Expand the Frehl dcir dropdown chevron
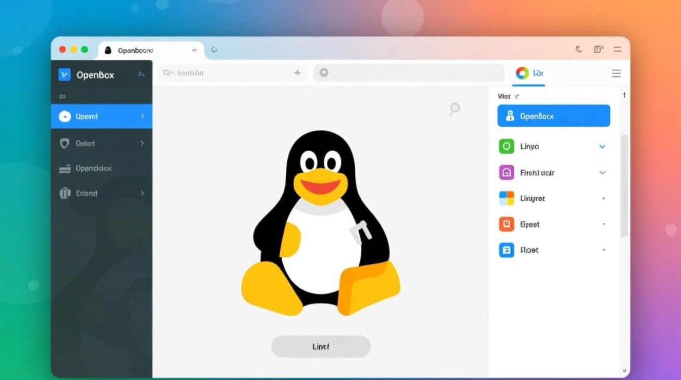The image size is (681, 380). coord(602,172)
